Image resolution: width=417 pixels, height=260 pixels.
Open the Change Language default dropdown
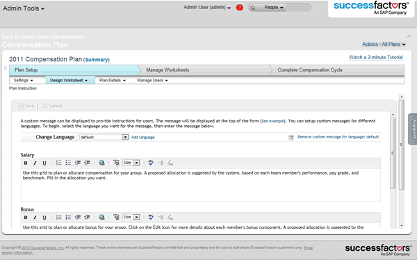(104, 137)
